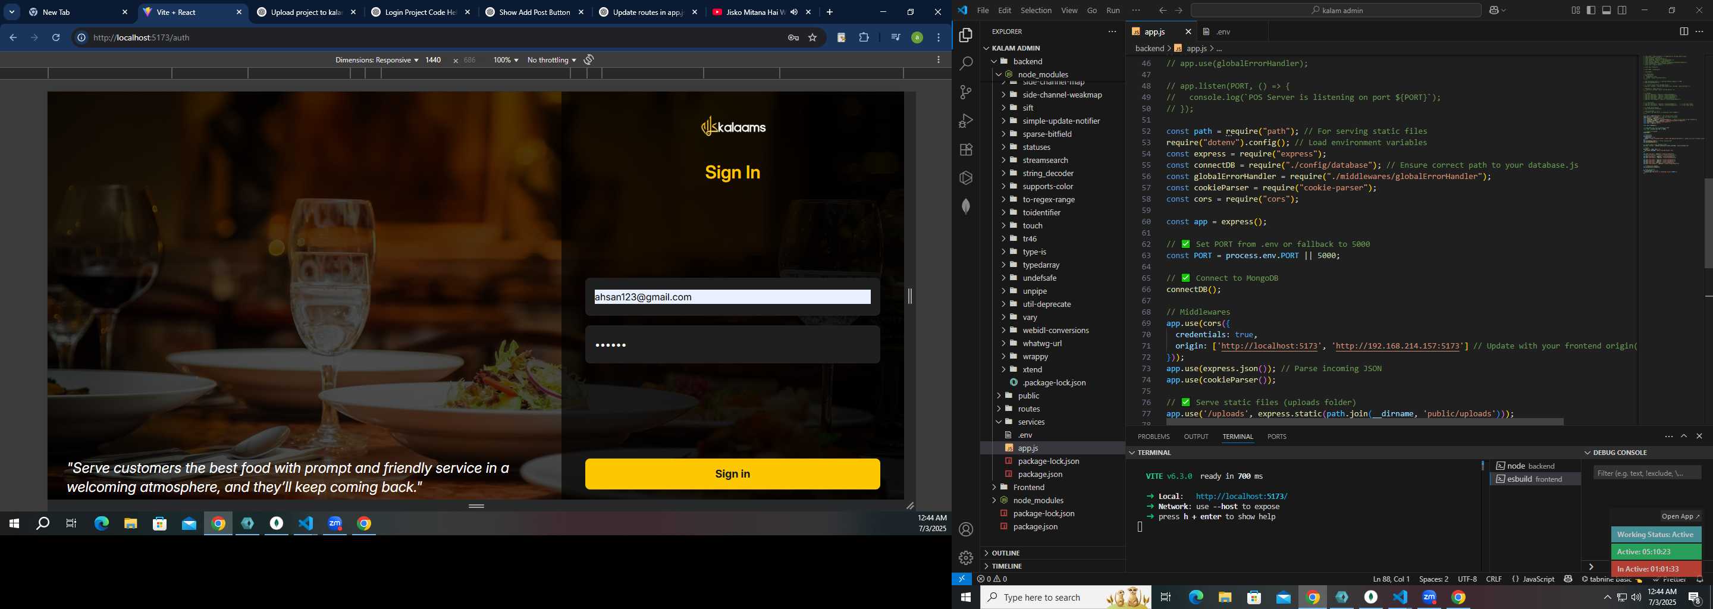Go back using VS Code title bar arrow

[x=1162, y=11]
